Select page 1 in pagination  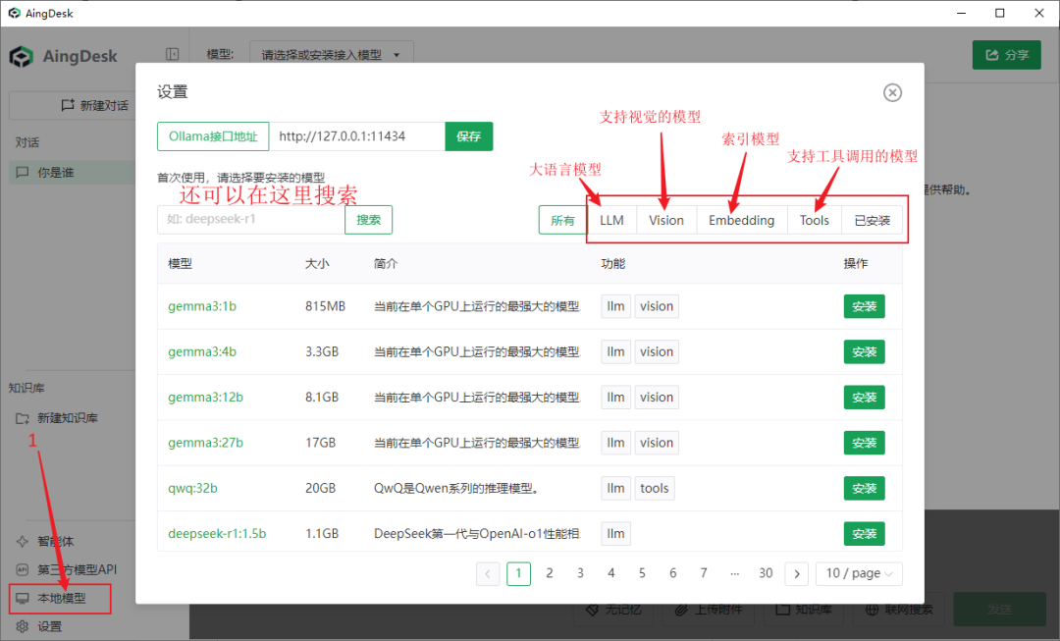point(518,573)
